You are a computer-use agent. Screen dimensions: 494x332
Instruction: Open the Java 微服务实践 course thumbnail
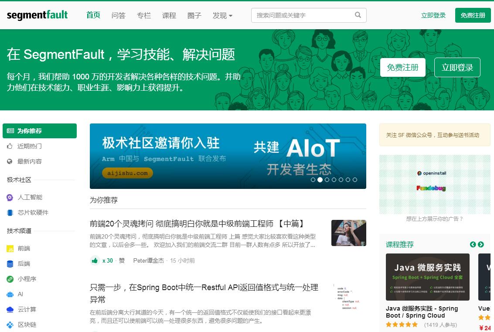[427, 277]
